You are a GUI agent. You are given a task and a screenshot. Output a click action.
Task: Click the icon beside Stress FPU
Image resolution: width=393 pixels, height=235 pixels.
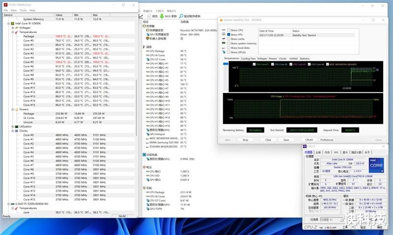tap(224, 34)
